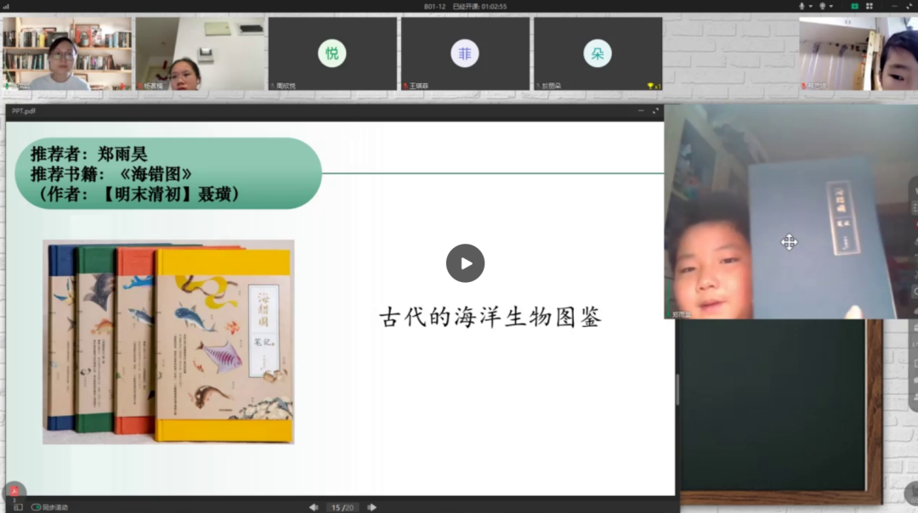This screenshot has width=918, height=513.
Task: Click the trophy icon on 朵's tile
Action: click(x=651, y=86)
